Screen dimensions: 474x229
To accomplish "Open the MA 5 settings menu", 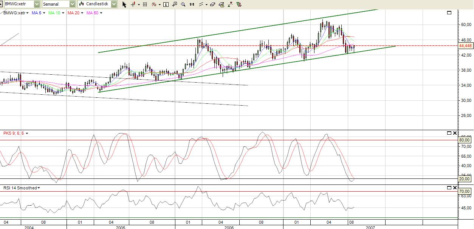I will tap(38, 12).
